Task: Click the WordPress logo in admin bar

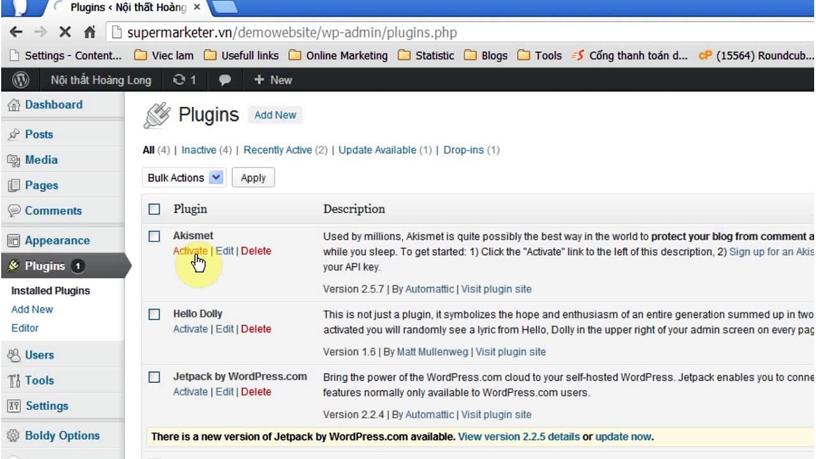Action: pos(20,80)
